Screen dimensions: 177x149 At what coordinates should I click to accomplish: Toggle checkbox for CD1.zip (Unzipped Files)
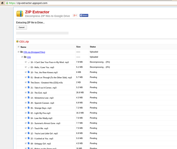tap(19, 52)
